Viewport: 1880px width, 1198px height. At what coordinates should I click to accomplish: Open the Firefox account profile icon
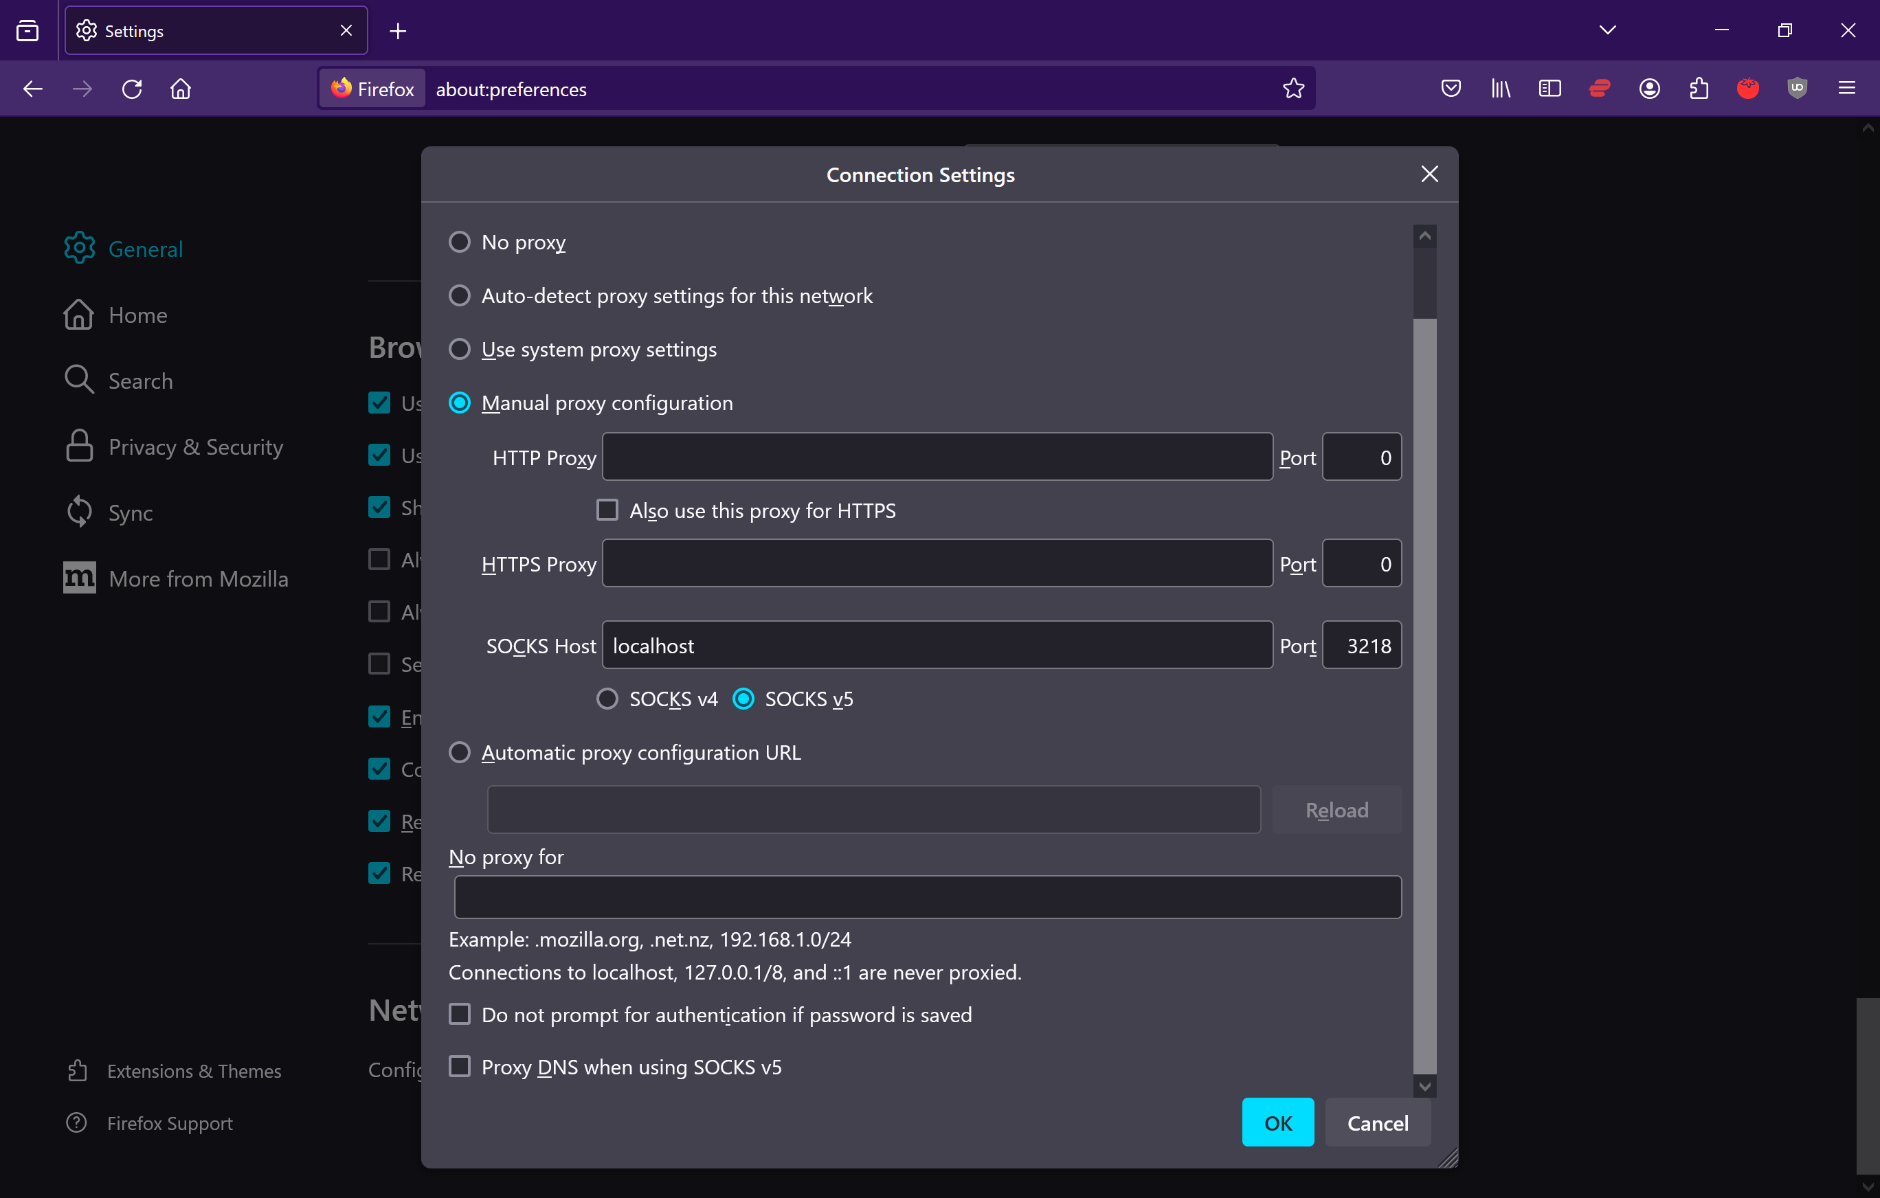tap(1649, 89)
